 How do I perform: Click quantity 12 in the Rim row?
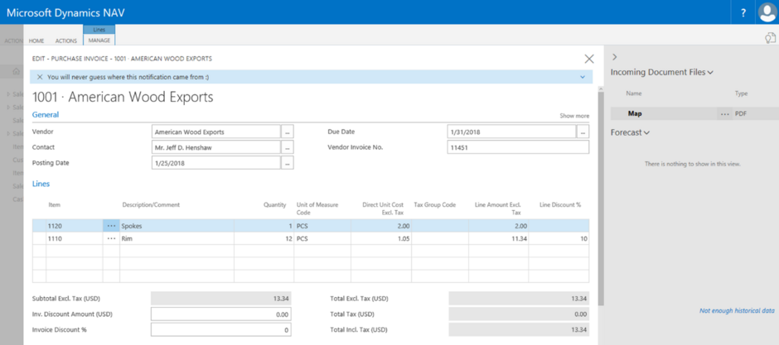tap(264, 238)
